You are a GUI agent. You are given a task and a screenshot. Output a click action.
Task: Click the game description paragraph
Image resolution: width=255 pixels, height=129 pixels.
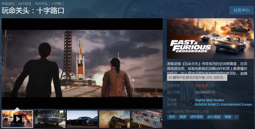[207, 69]
